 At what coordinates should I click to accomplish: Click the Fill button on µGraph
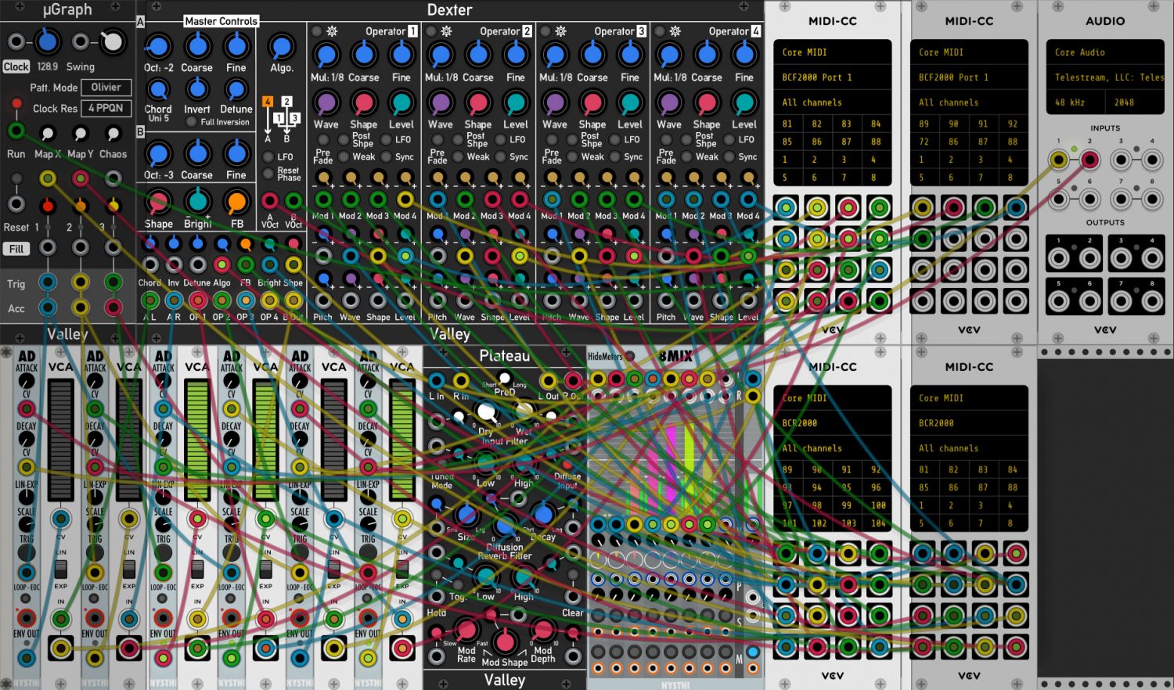tap(16, 249)
